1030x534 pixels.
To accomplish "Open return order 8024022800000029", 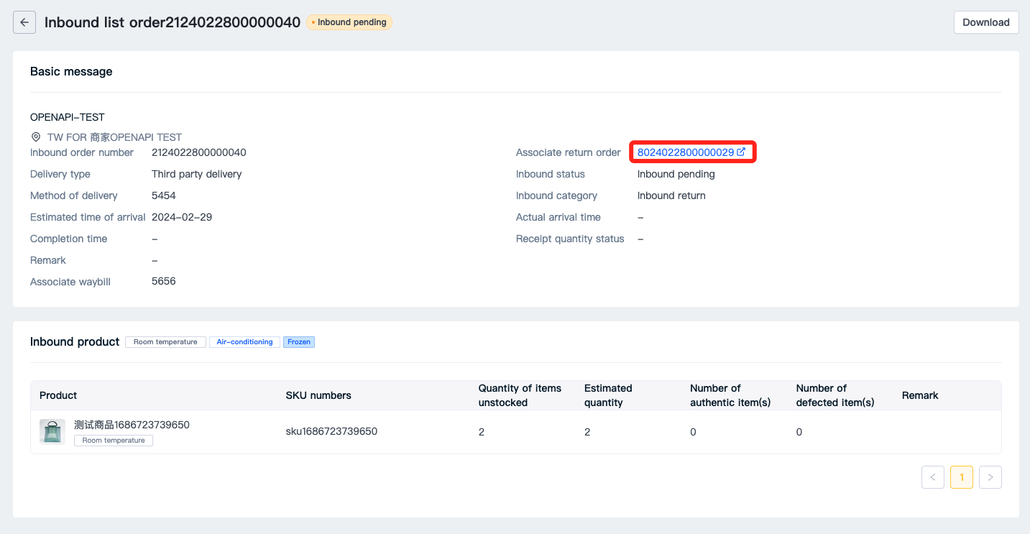I will [686, 152].
